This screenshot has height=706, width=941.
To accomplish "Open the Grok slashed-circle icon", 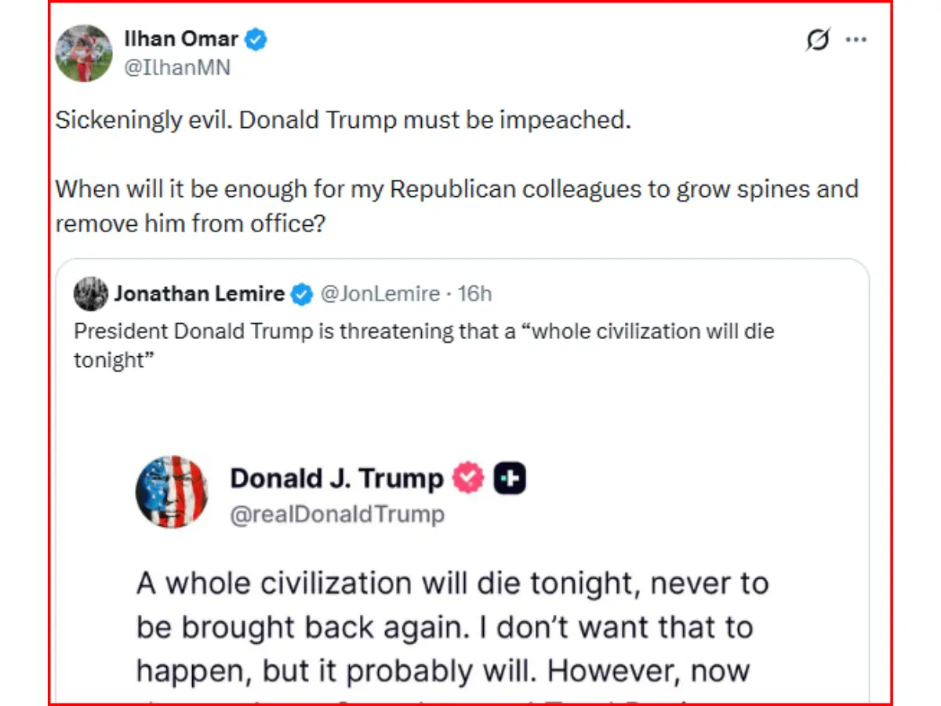I will [818, 40].
